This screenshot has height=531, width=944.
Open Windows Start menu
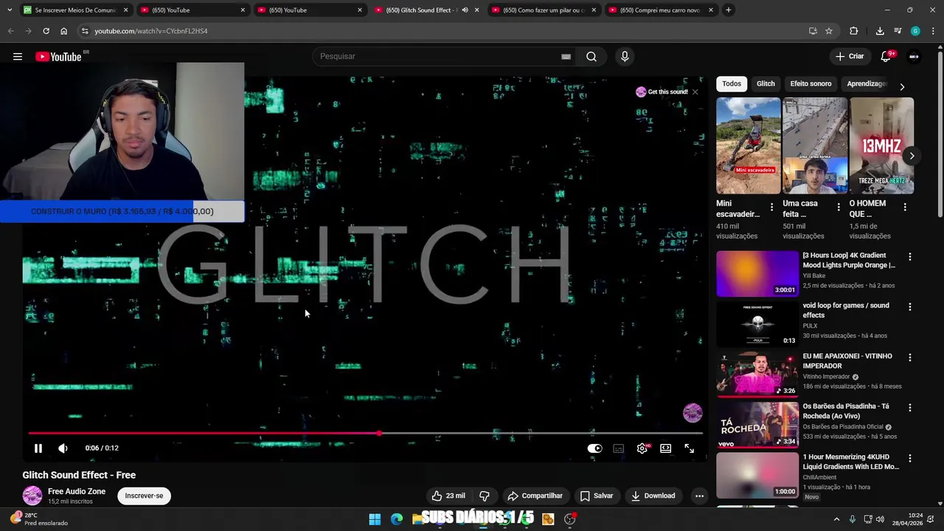[x=375, y=519]
